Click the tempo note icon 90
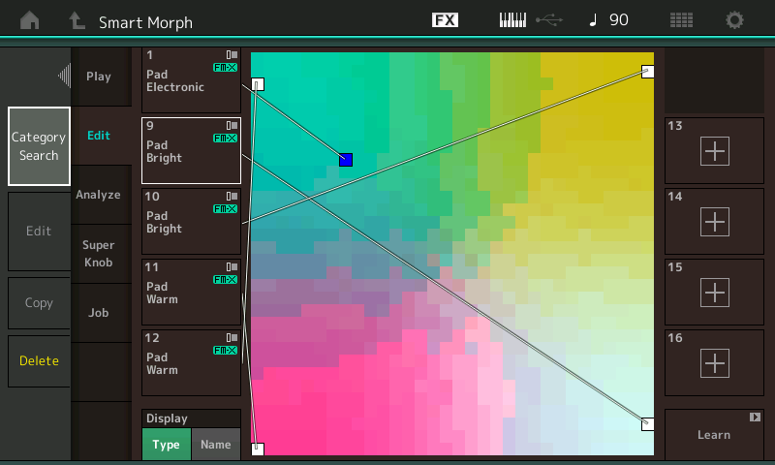 [608, 20]
